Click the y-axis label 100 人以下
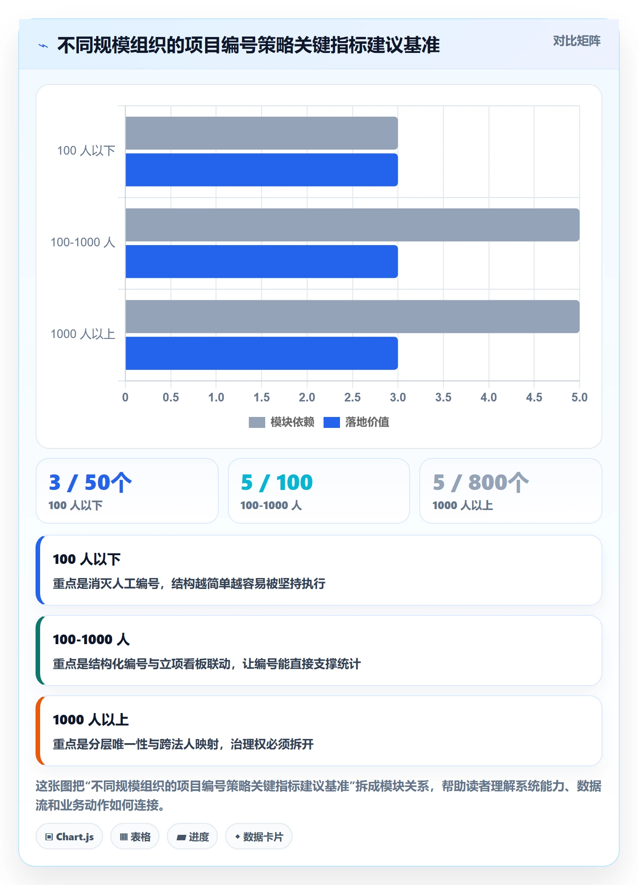The image size is (638, 885). click(x=86, y=151)
